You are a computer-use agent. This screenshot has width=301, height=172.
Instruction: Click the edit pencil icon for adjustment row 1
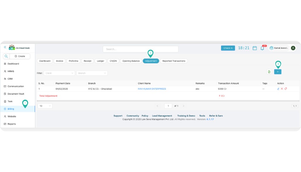(x=278, y=88)
